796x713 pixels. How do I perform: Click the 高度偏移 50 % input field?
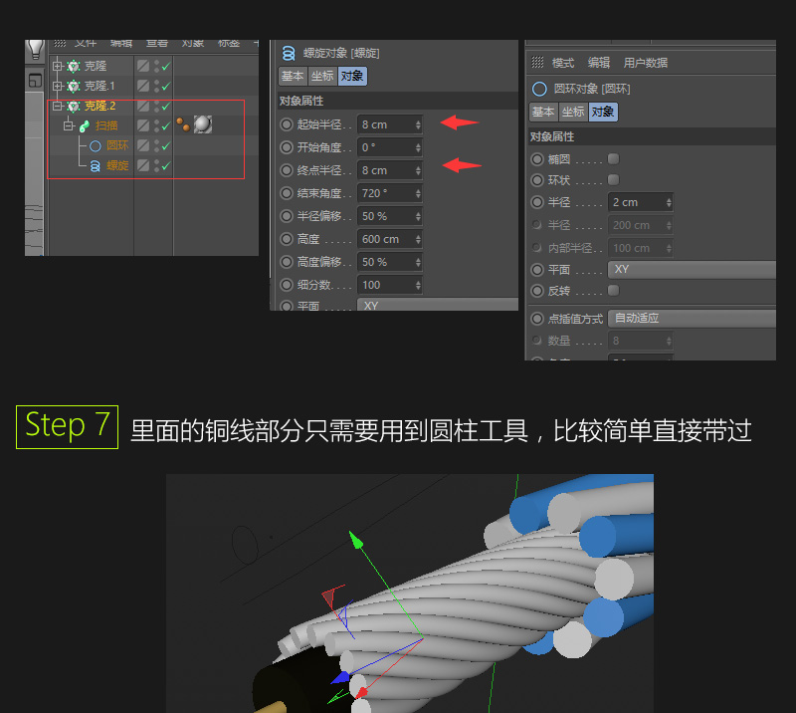390,262
